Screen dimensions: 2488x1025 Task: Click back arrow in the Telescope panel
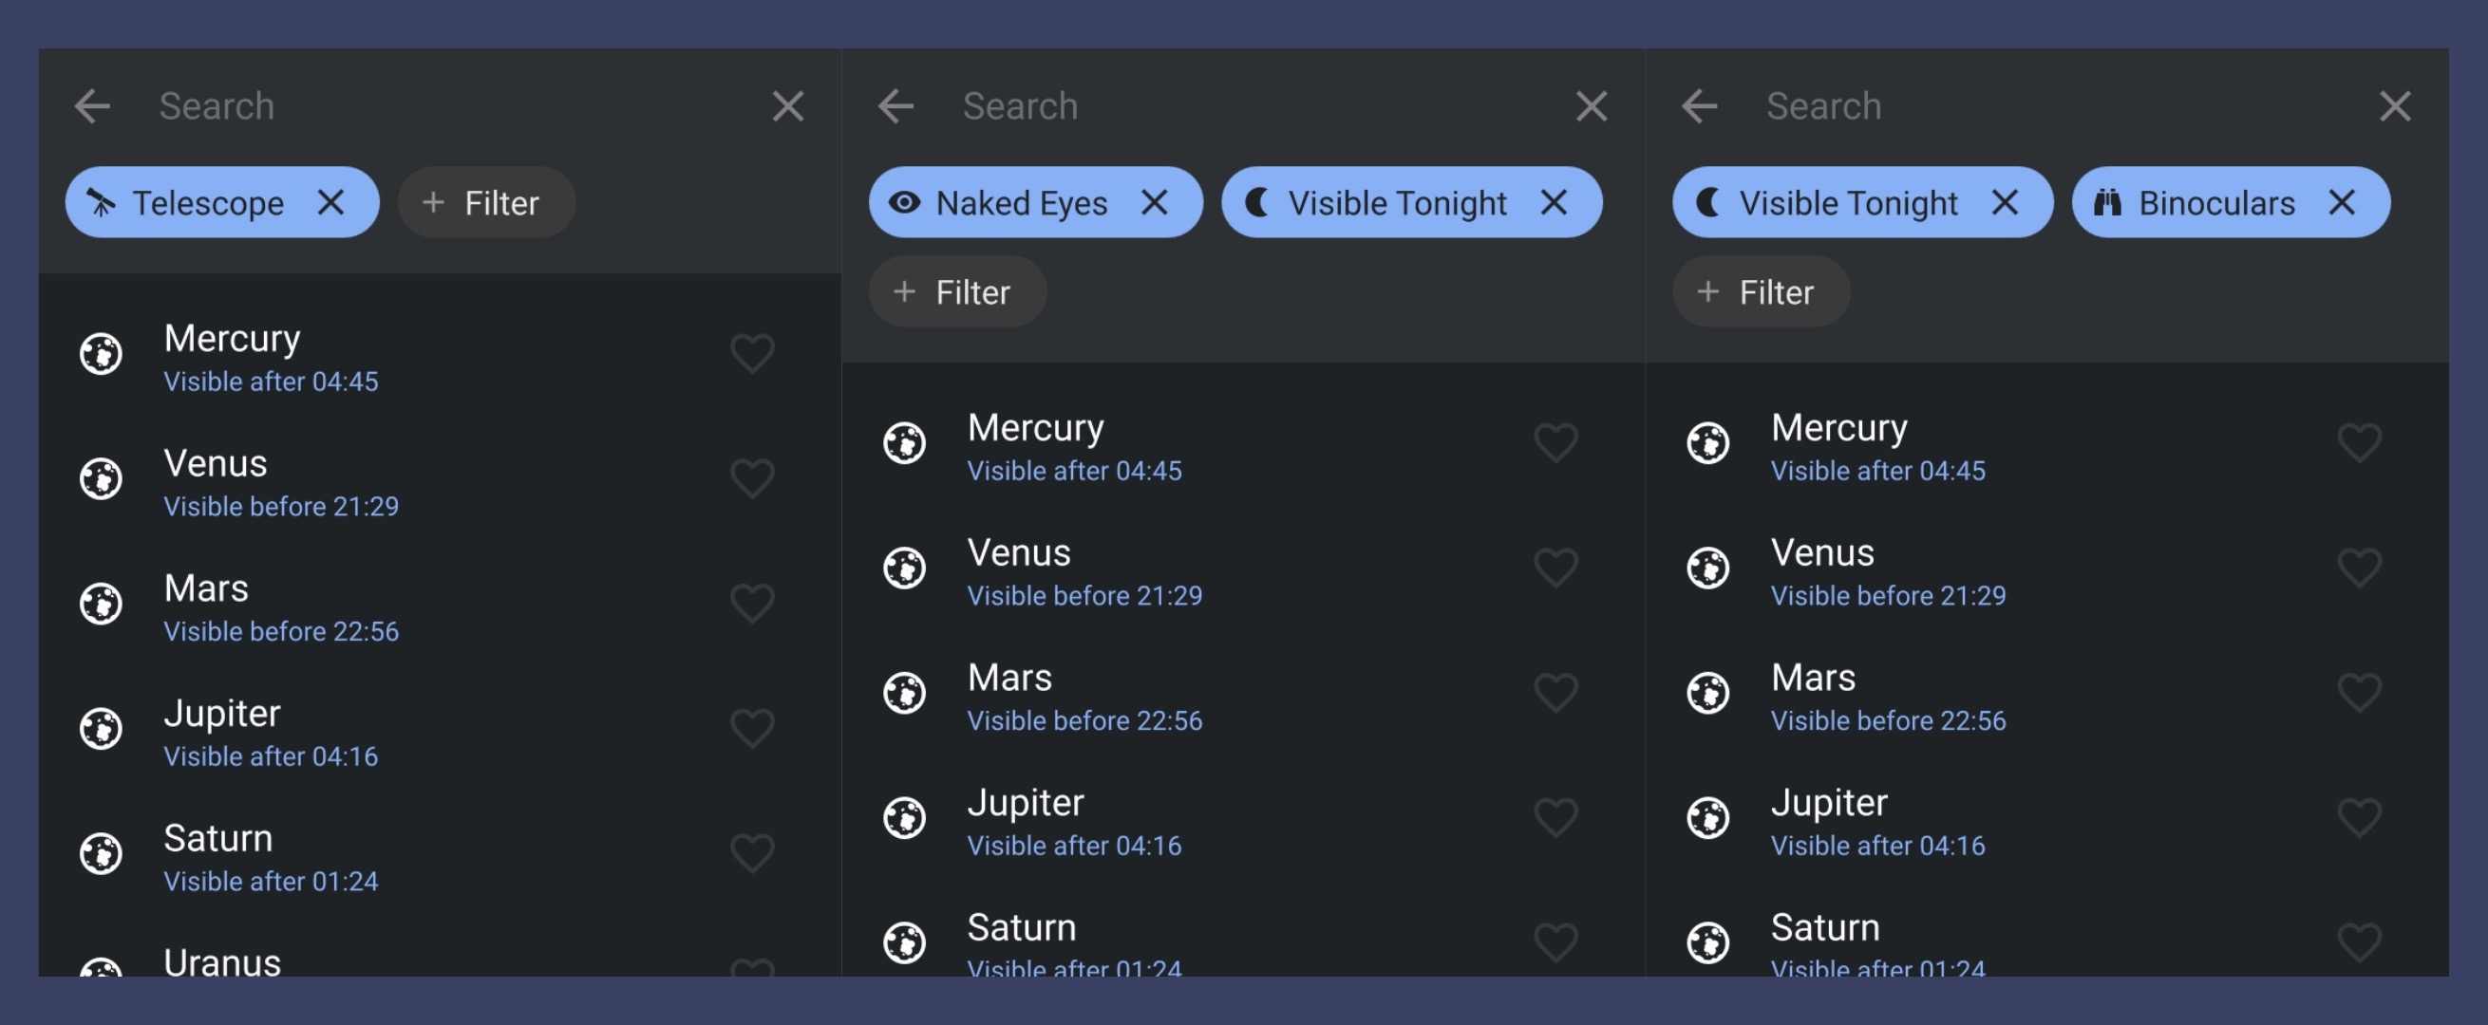pyautogui.click(x=93, y=106)
